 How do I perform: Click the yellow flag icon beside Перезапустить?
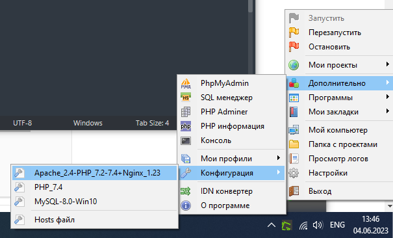[x=294, y=33]
